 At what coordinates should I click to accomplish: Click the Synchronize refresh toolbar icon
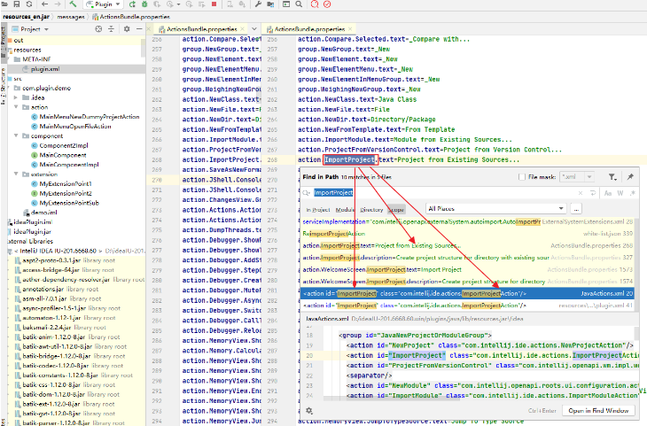(29, 4)
